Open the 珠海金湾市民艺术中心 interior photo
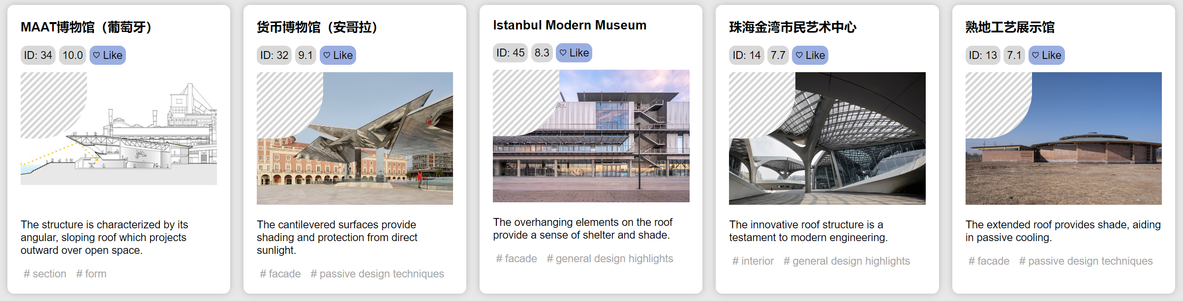 coord(827,138)
